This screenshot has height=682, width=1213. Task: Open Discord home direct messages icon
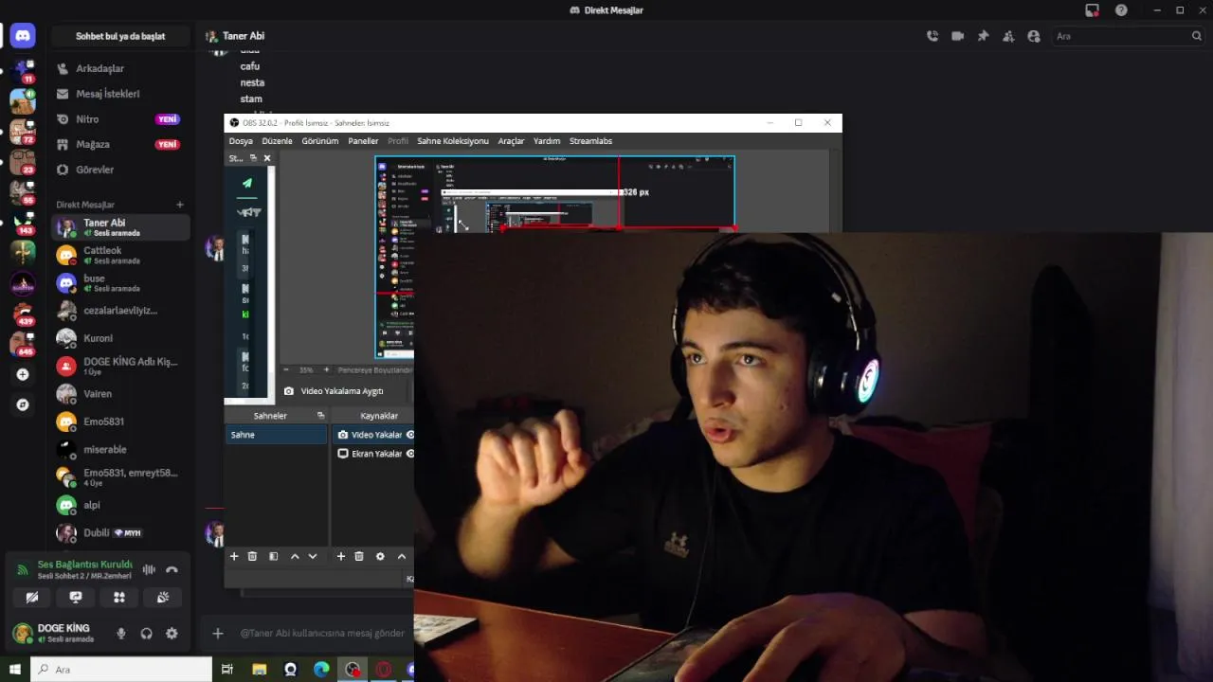(23, 36)
